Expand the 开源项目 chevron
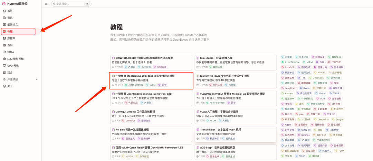The height and width of the screenshot is (161, 373). (37, 79)
